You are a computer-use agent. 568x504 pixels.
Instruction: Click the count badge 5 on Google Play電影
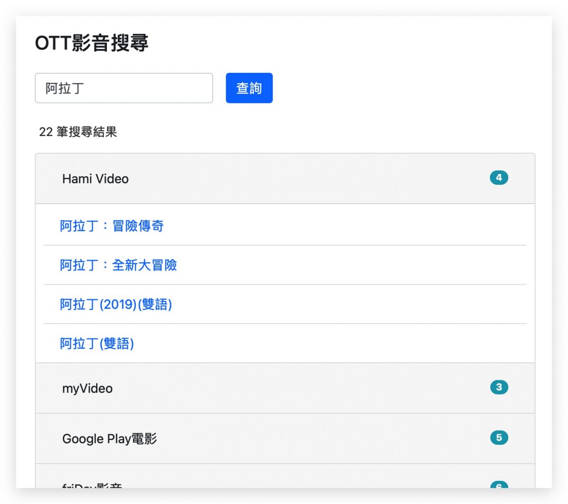coord(499,438)
